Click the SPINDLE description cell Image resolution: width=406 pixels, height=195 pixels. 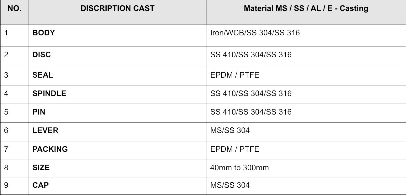click(118, 94)
